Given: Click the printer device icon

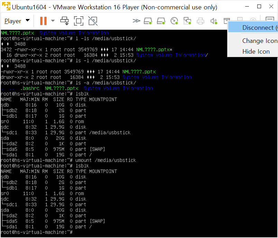Looking at the screenshot, I should tap(200, 21).
